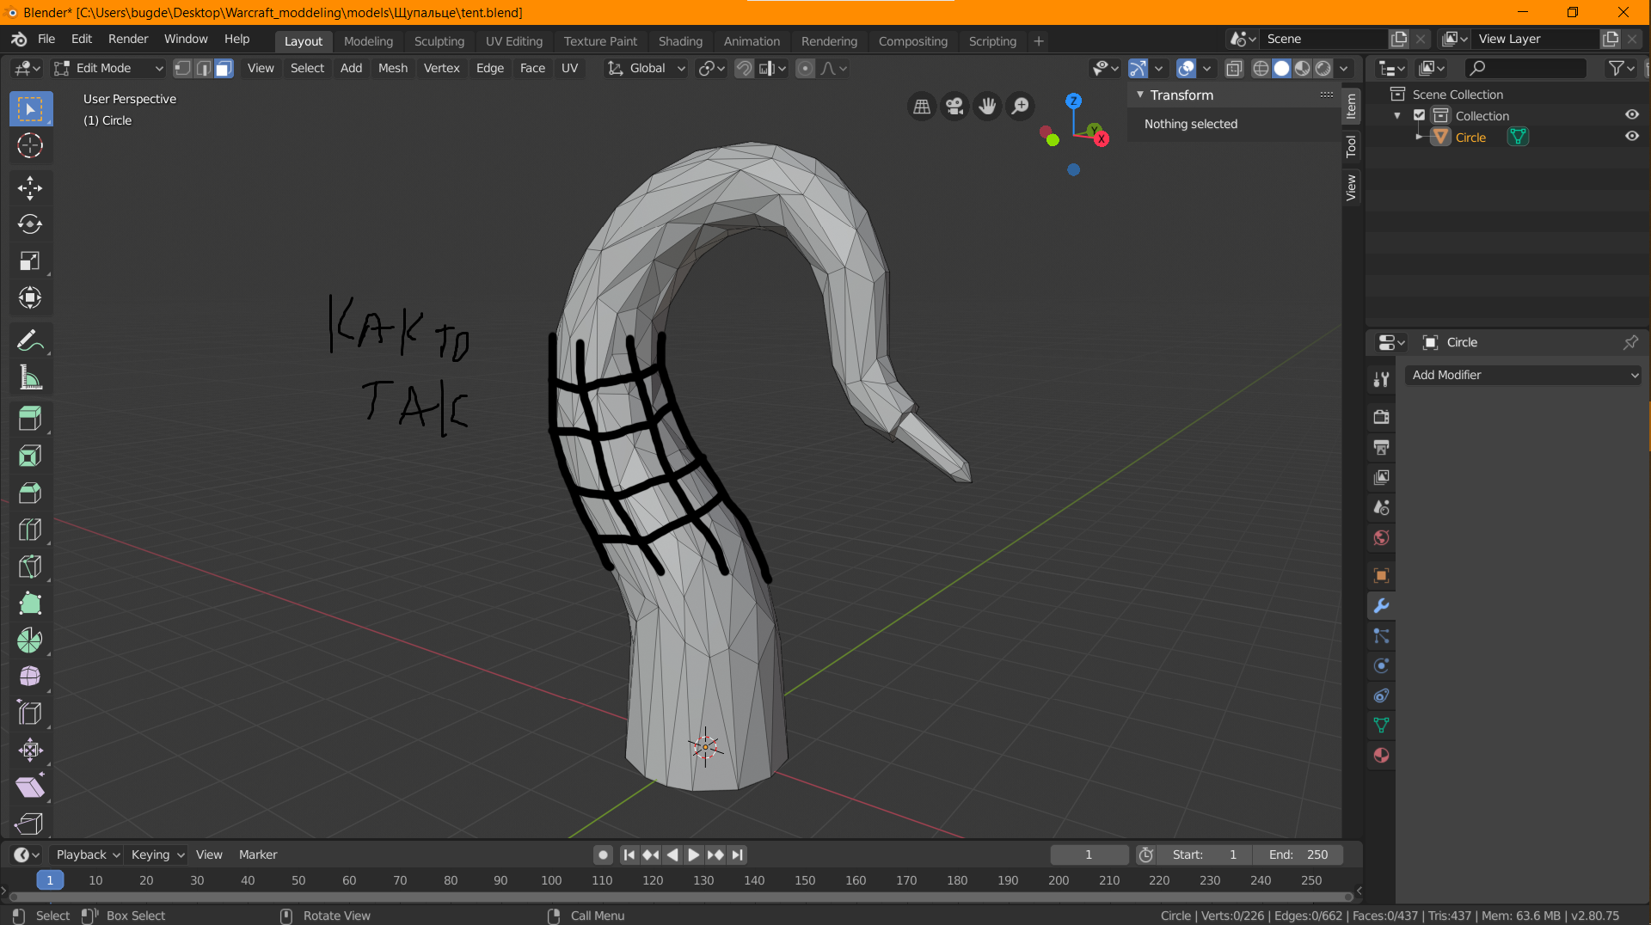Image resolution: width=1651 pixels, height=925 pixels.
Task: Switch to the Sculpting workspace tab
Action: (439, 40)
